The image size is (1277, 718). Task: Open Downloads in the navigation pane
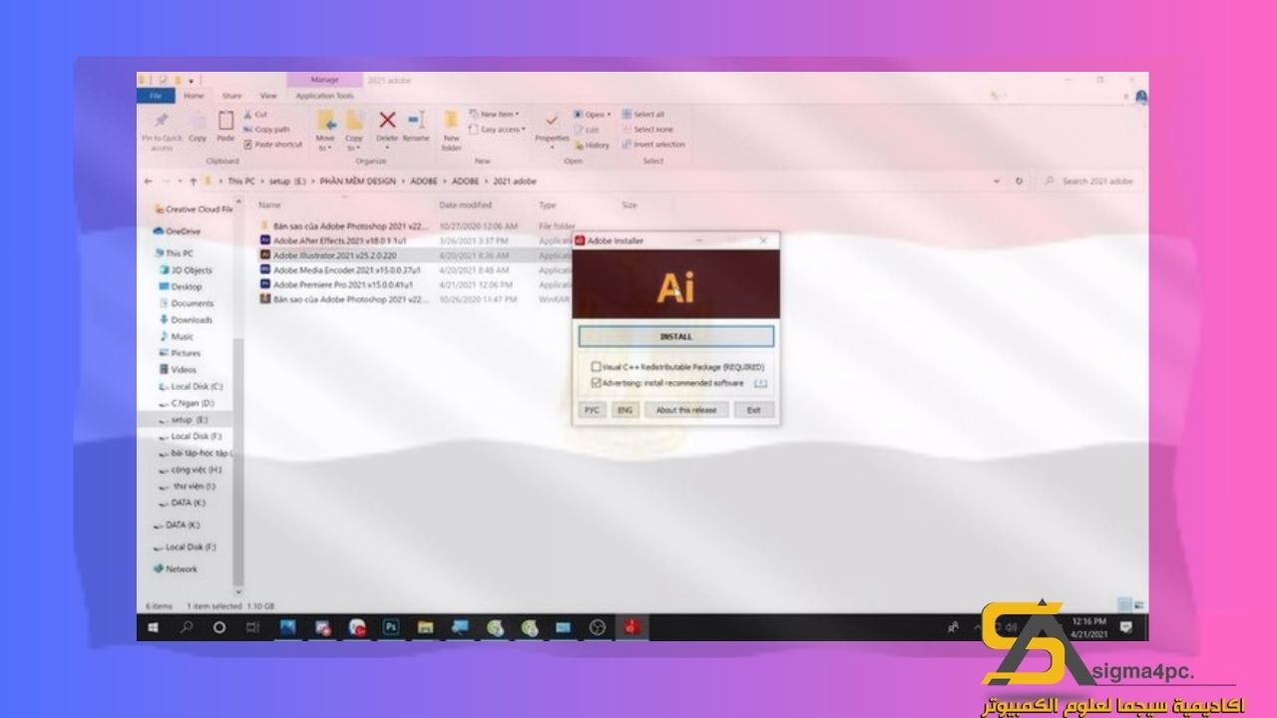coord(186,320)
